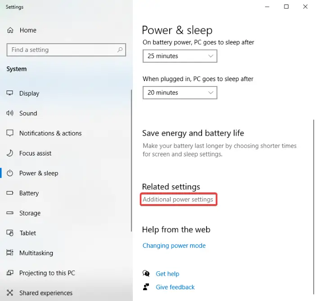This screenshot has width=315, height=301.
Task: Select Multitasking in the sidebar
Action: [x=36, y=253]
